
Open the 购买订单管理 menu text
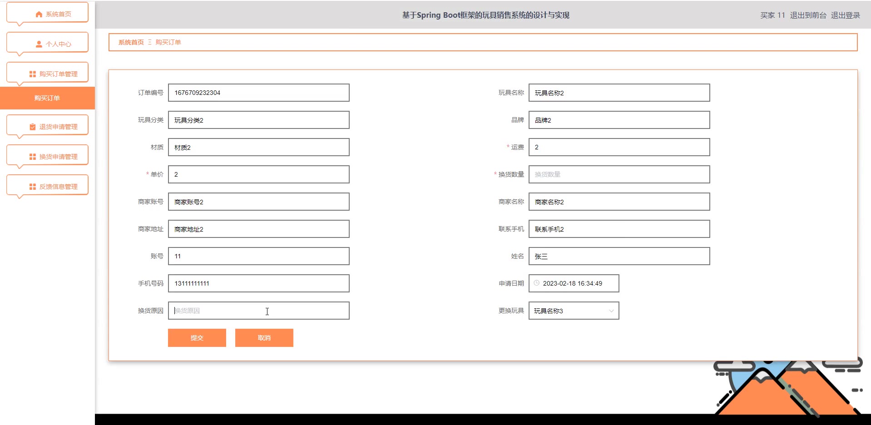[59, 74]
